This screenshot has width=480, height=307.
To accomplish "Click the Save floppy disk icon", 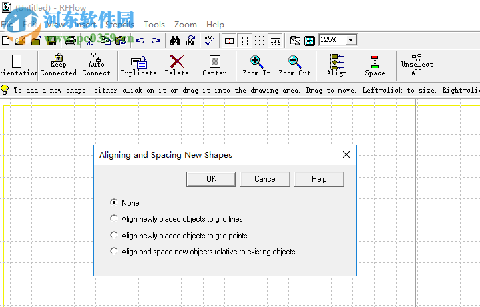I will point(51,41).
